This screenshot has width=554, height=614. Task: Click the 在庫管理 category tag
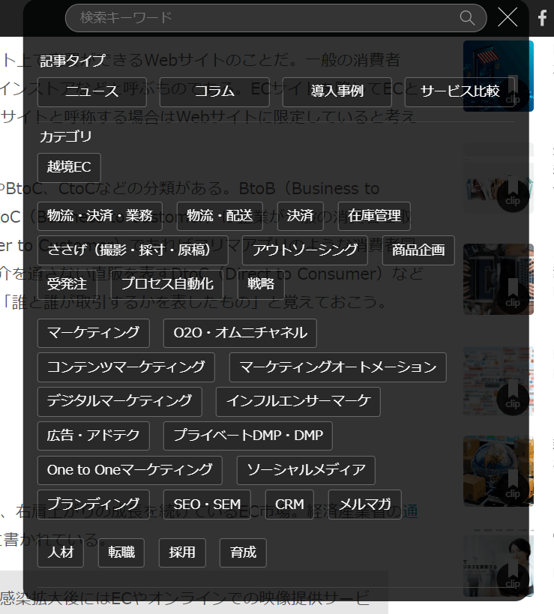(374, 216)
